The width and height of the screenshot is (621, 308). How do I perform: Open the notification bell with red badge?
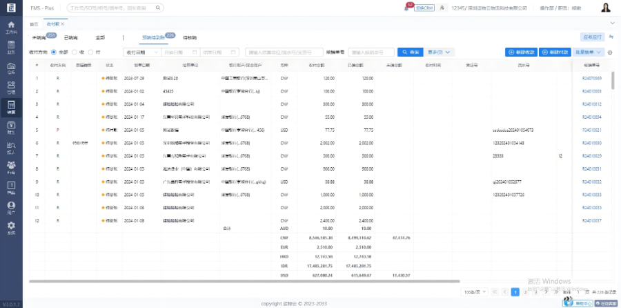pos(406,8)
